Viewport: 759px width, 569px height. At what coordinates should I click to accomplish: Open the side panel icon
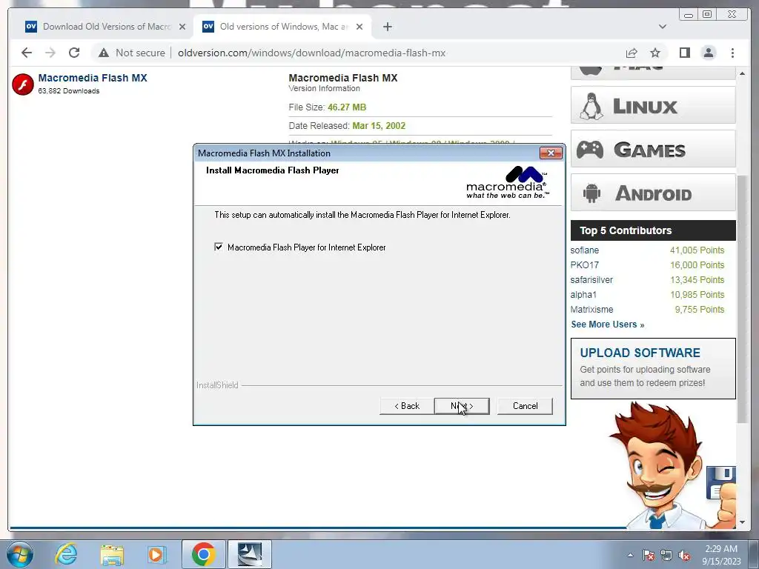point(684,53)
